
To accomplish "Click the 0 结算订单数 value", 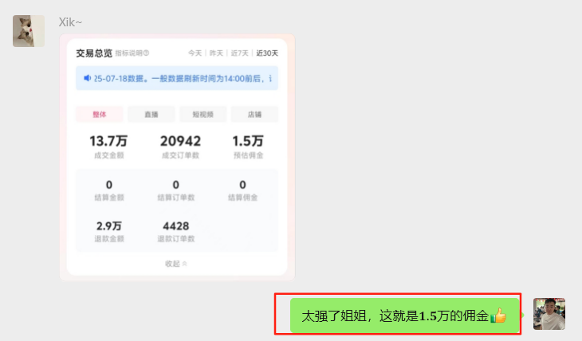I will 176,184.
